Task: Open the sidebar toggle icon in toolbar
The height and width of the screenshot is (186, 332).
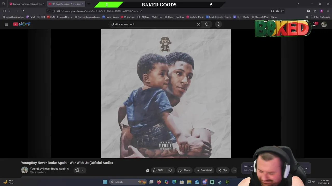Action: pyautogui.click(x=4, y=11)
